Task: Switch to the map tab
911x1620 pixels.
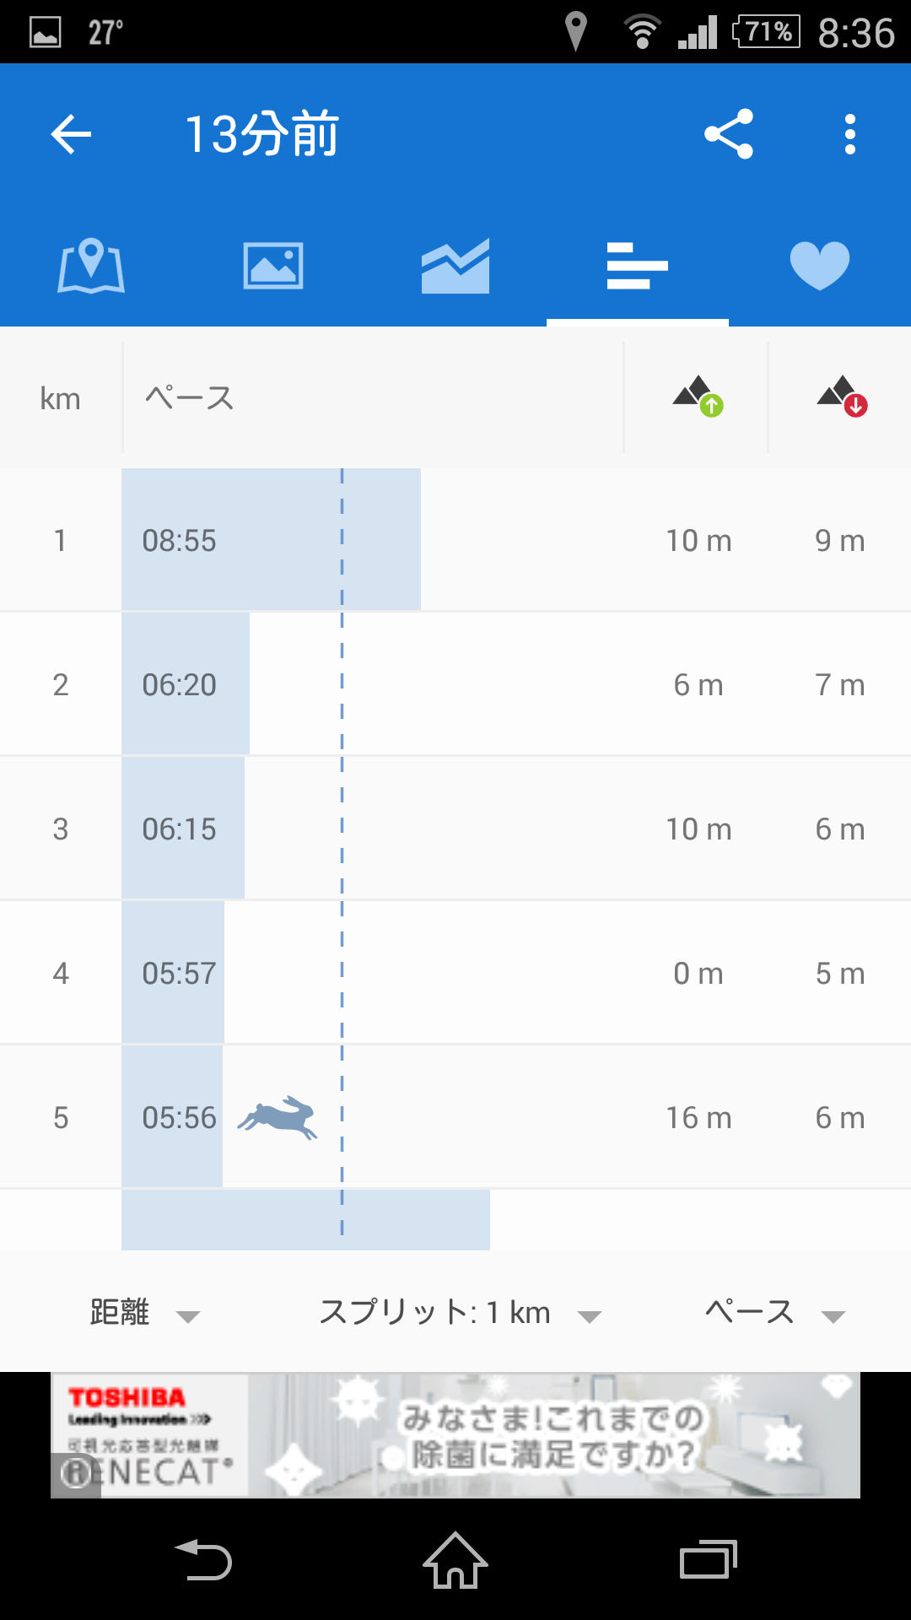Action: pyautogui.click(x=91, y=267)
